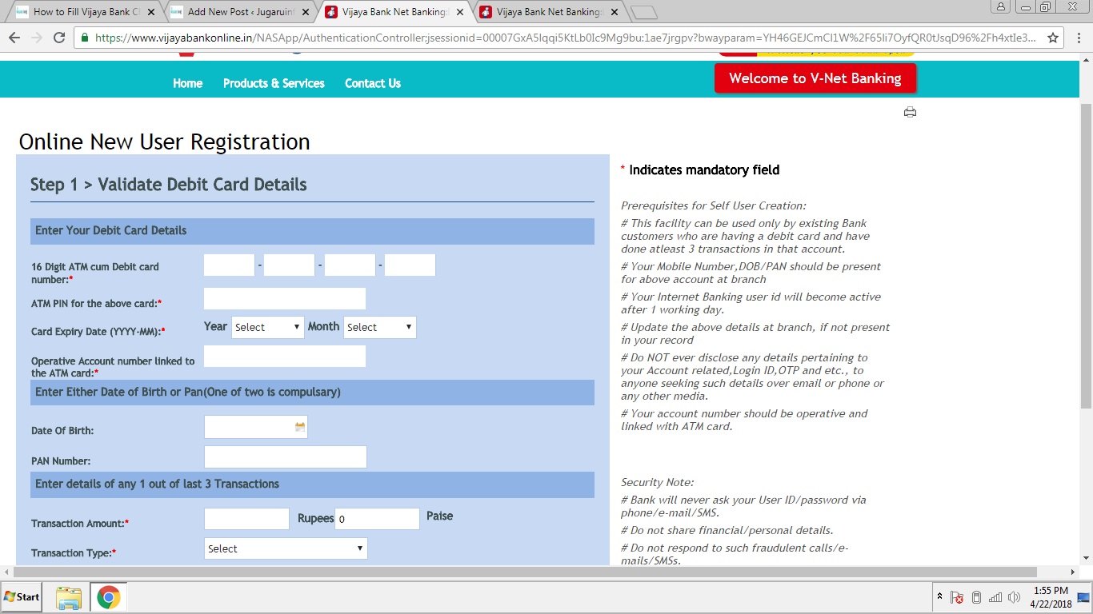Click the second box of the debit card number
The height and width of the screenshot is (614, 1093).
pos(289,265)
